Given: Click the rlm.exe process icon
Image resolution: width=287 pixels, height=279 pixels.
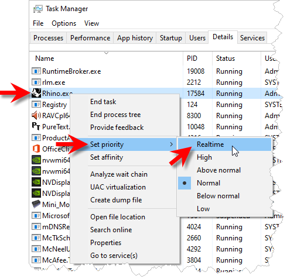Looking at the screenshot, I should point(36,82).
